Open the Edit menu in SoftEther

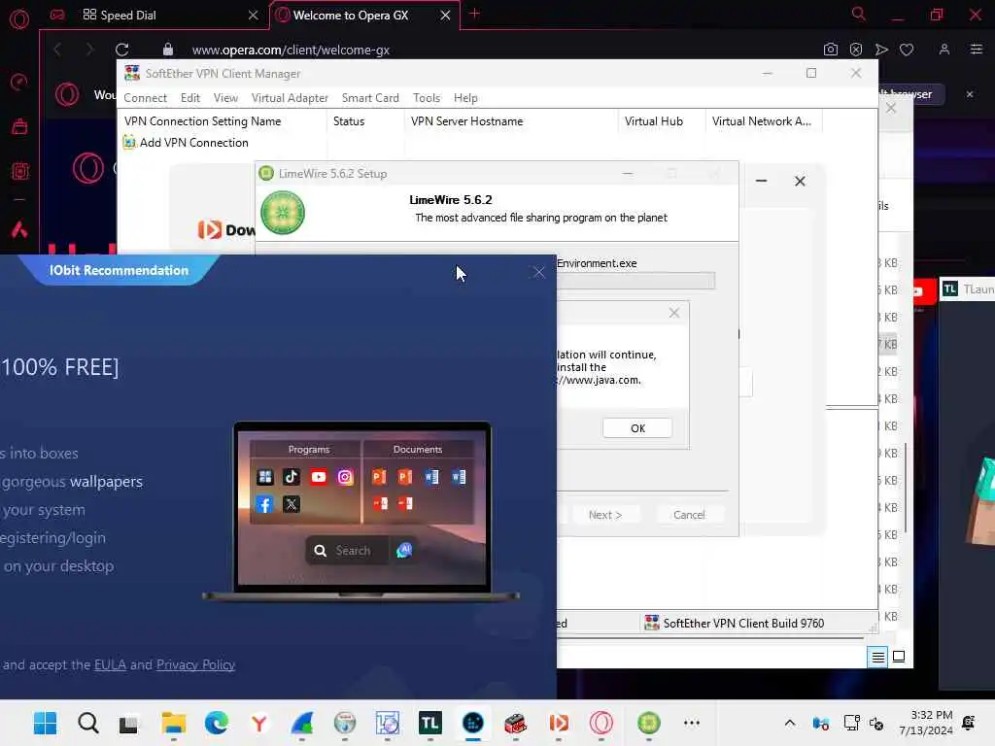click(189, 98)
